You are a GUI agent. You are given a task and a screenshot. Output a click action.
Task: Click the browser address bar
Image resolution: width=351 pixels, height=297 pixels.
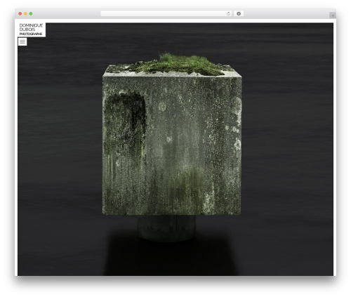coord(166,14)
